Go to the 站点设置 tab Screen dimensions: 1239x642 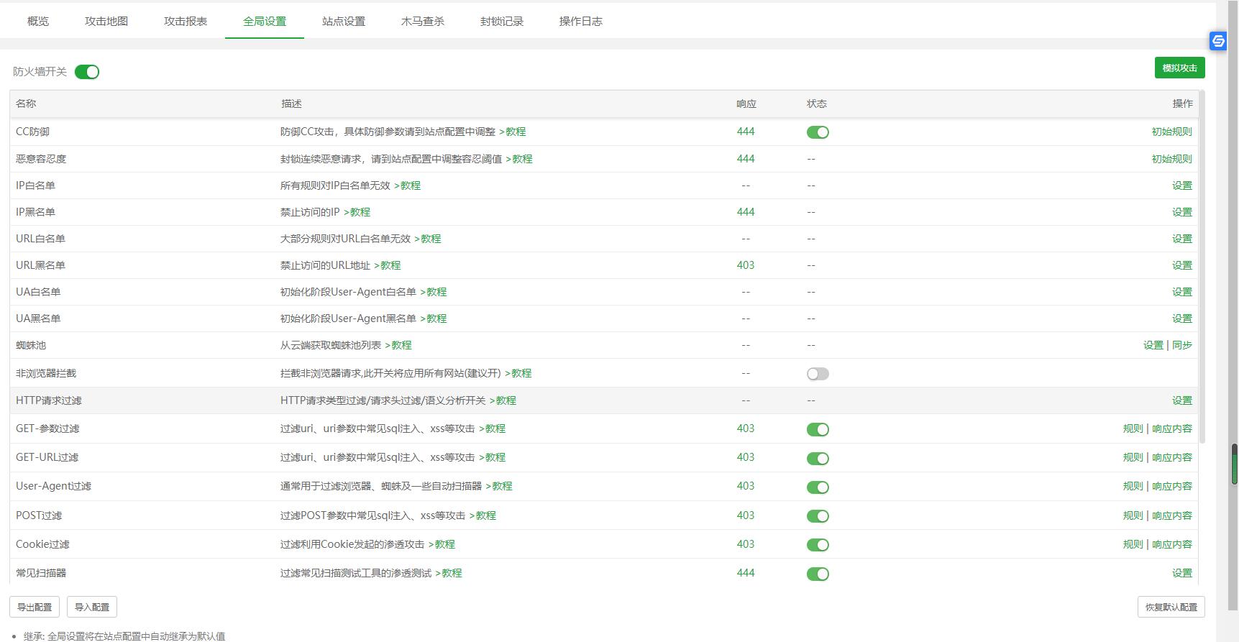tap(344, 22)
